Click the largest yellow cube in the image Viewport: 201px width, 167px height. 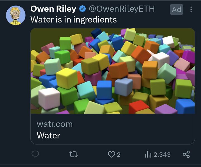click(x=66, y=78)
